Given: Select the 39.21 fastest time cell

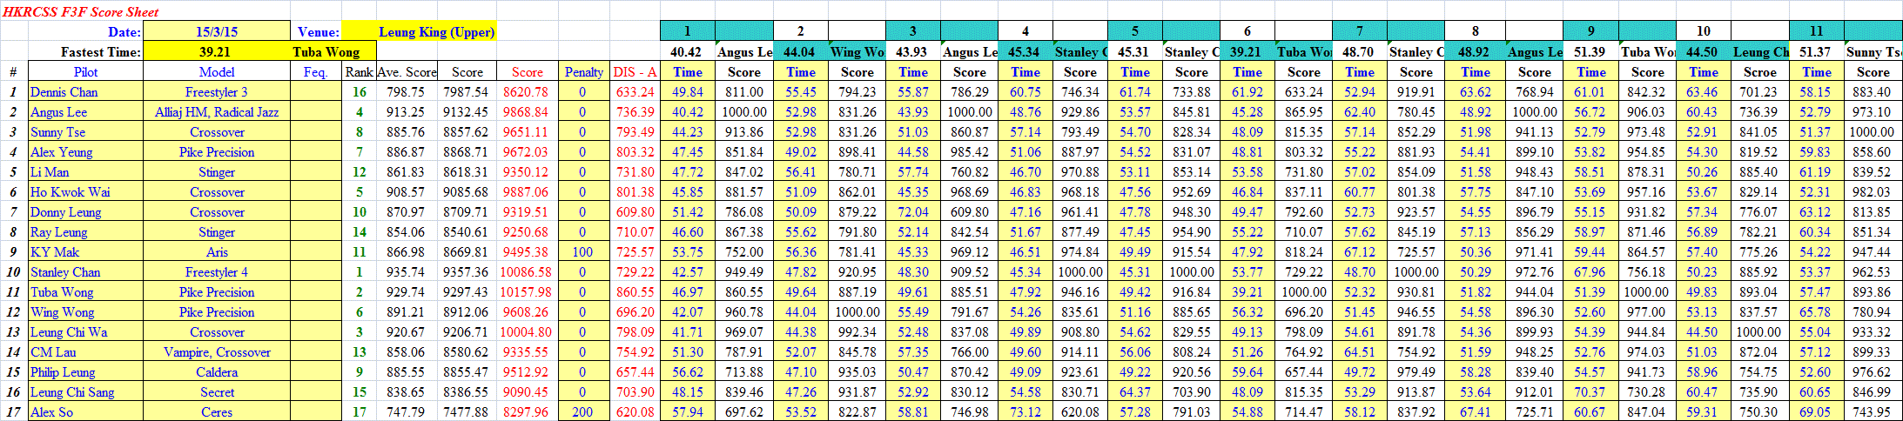Looking at the screenshot, I should (215, 52).
